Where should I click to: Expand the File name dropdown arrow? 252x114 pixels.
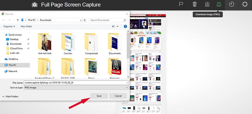pos(127,83)
